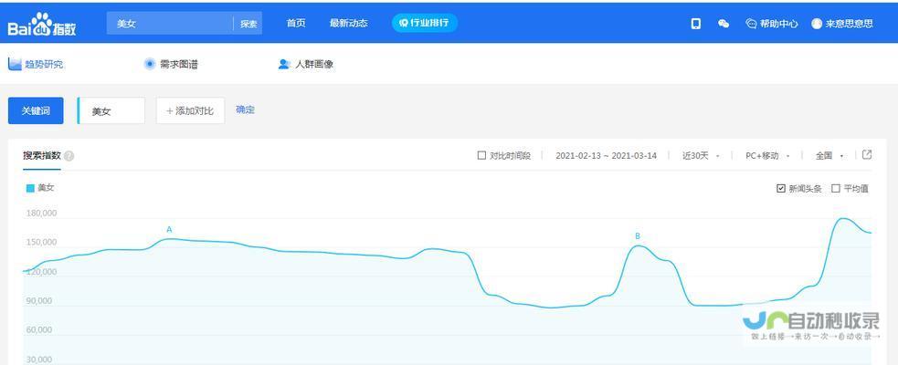
Task: Click the 确定 link
Action: pos(245,109)
